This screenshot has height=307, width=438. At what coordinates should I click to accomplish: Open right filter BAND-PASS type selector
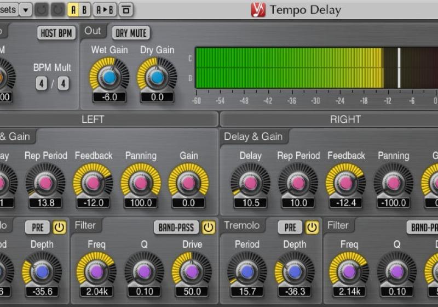coord(422,228)
